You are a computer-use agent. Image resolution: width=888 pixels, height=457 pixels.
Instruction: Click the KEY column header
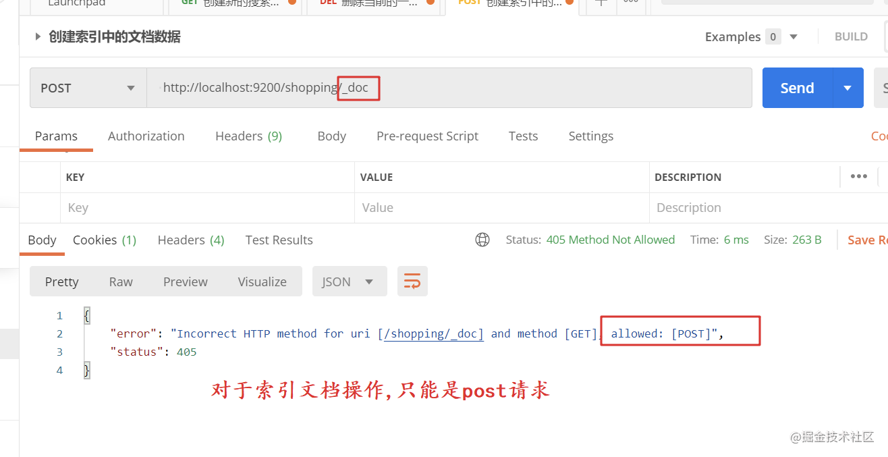tap(75, 177)
